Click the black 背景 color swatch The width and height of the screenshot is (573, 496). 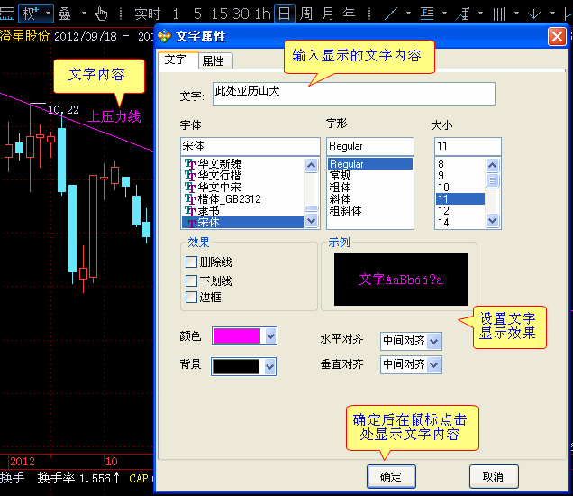pyautogui.click(x=236, y=366)
